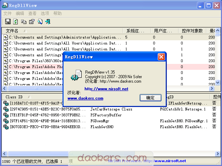This screenshot has width=222, height=166.
Task: Click the lower list's horizontal scrollbar right arrow
Action: [217, 153]
